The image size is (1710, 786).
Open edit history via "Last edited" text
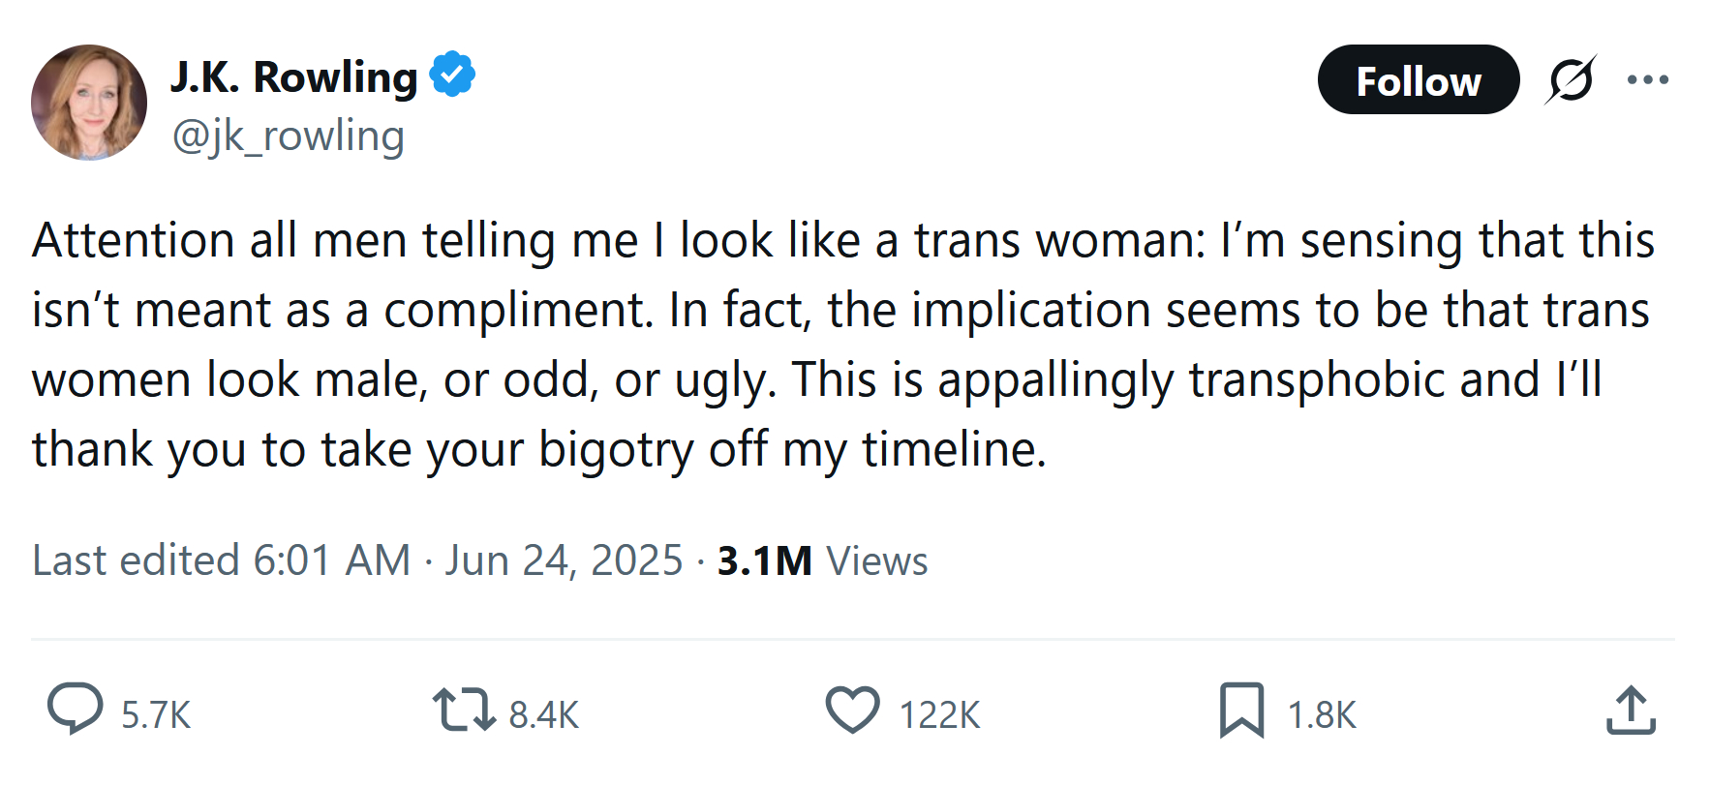pos(136,560)
